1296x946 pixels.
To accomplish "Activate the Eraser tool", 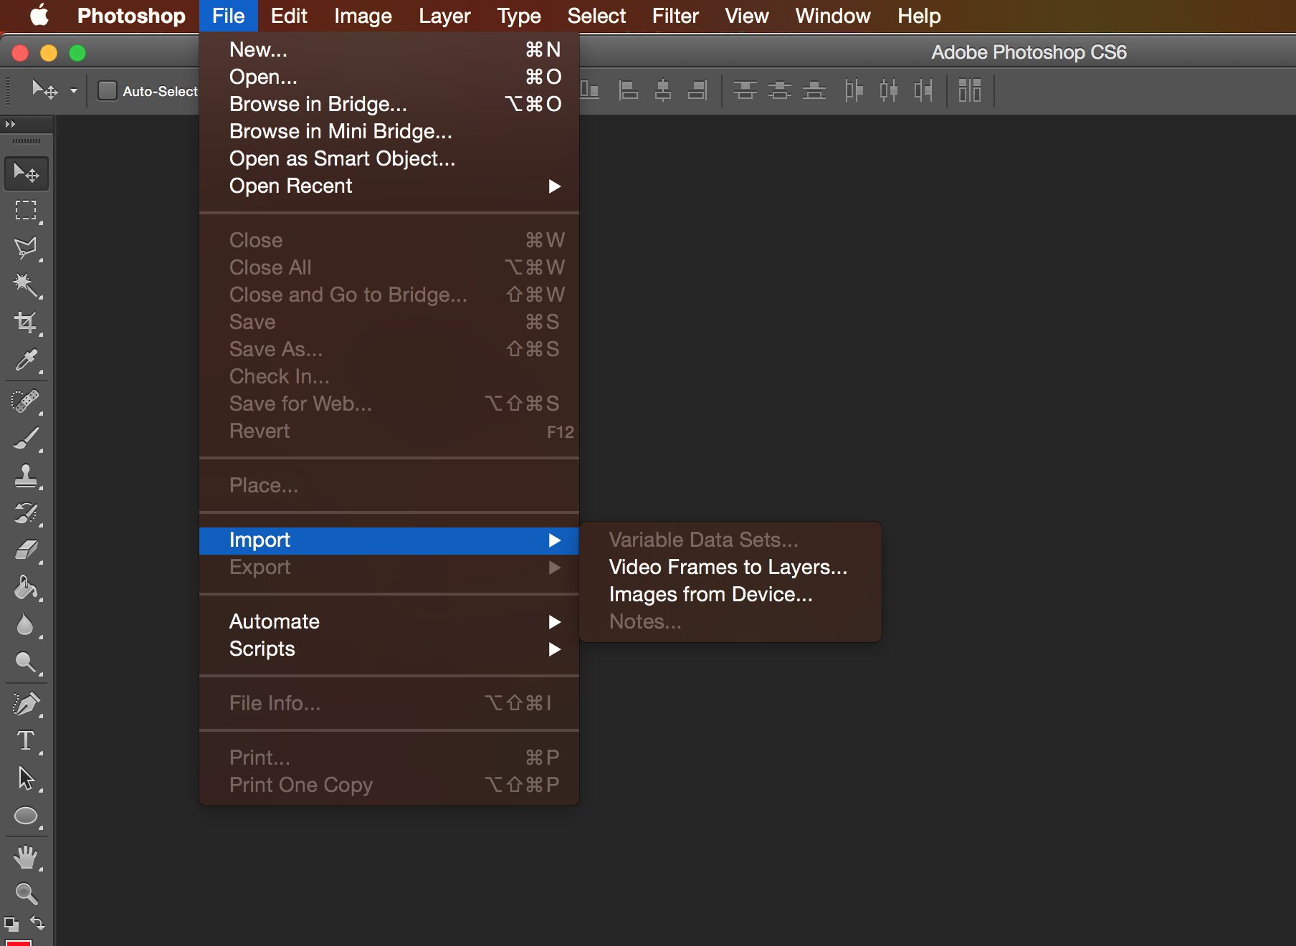I will [27, 550].
